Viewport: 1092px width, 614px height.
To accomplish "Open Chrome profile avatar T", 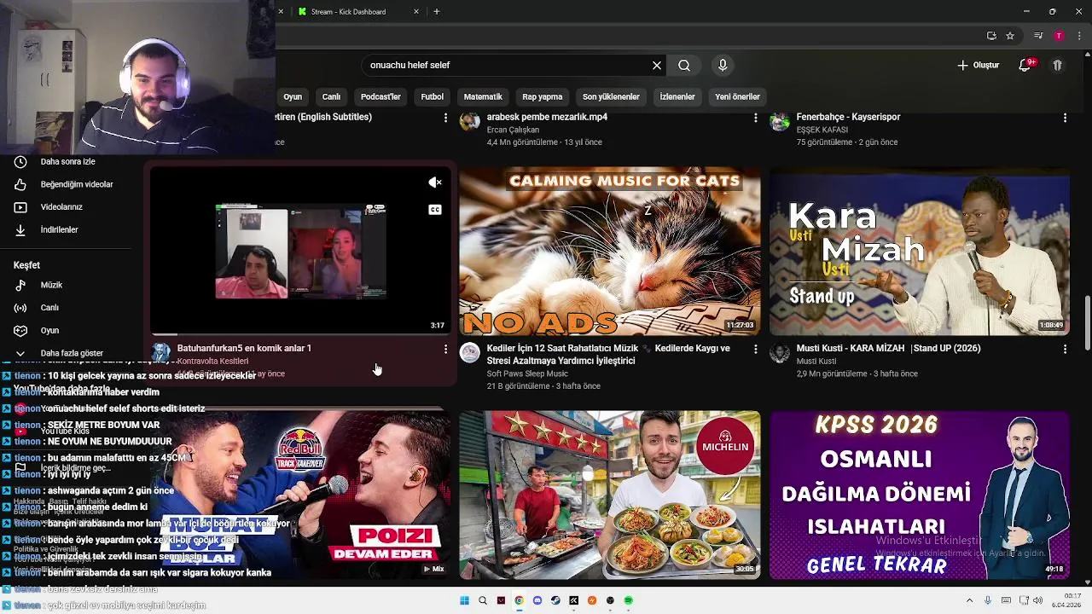I will (x=1059, y=36).
